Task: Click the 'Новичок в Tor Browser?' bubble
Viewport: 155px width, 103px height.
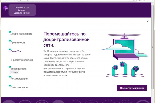Action: pos(22,10)
